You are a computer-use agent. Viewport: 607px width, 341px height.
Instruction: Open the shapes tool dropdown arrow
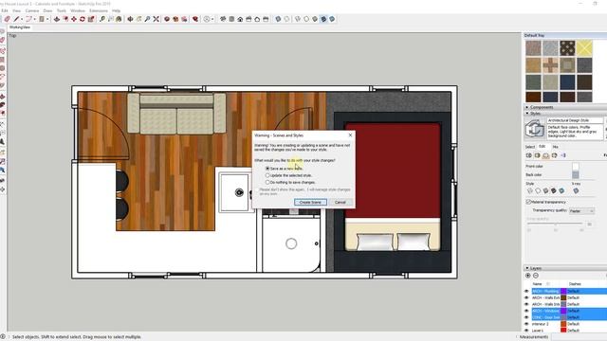47,19
